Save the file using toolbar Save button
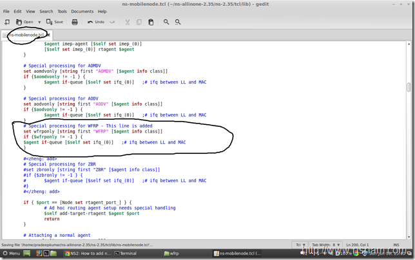This screenshot has height=260, width=415. coord(55,22)
